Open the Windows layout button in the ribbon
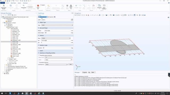Image resolution: width=170 pixels, height=95 pixels. pyautogui.click(x=99, y=7)
